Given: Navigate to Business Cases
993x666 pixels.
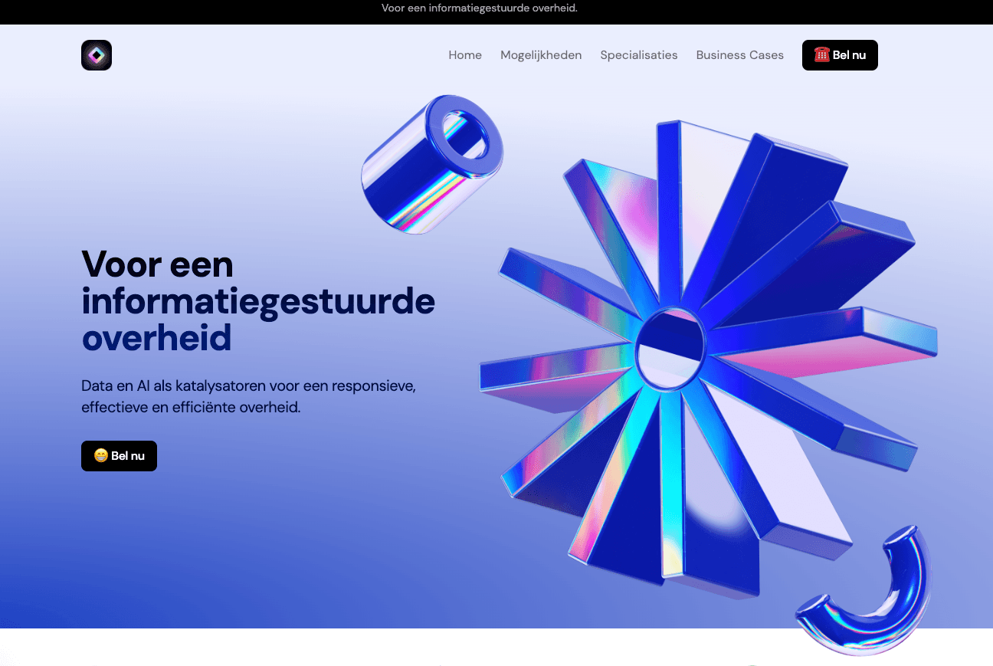Looking at the screenshot, I should pyautogui.click(x=740, y=55).
